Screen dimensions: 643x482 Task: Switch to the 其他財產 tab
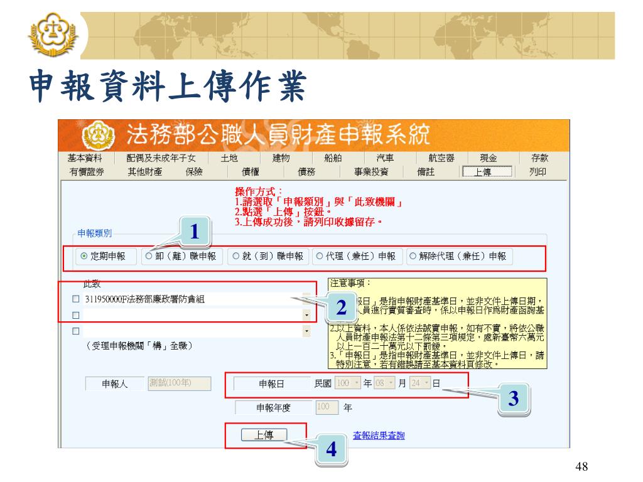click(x=145, y=172)
